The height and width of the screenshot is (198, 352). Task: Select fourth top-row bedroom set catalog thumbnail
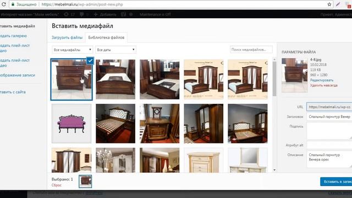click(204, 79)
